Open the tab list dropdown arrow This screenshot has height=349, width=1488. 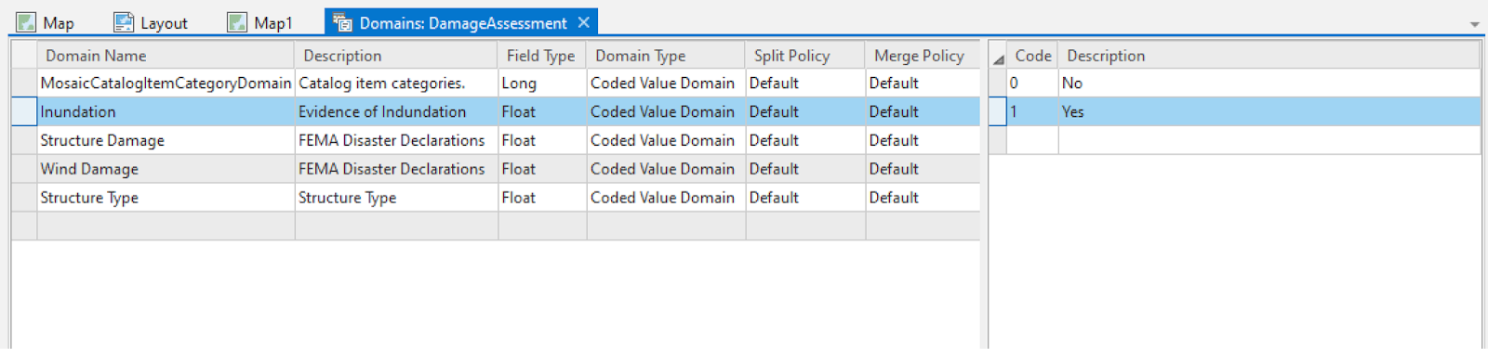tap(1474, 25)
